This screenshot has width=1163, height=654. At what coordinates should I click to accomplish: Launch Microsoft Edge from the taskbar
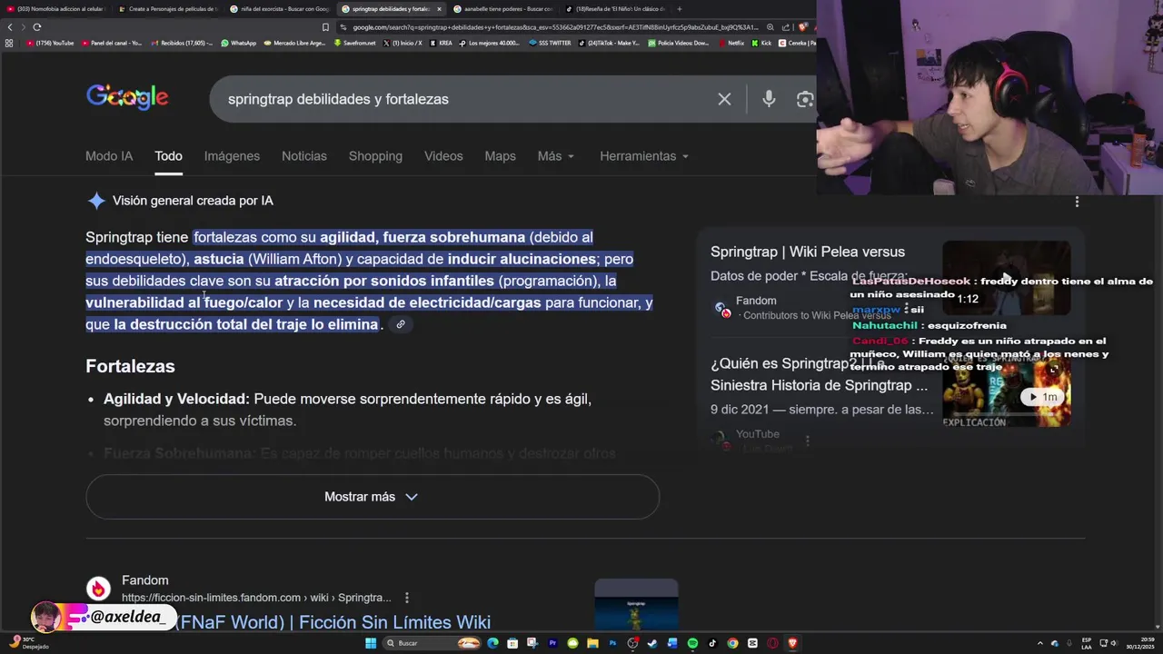point(492,643)
